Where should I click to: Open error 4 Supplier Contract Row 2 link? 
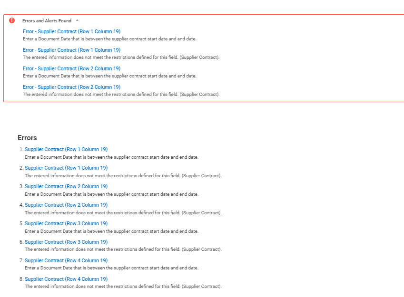66,205
